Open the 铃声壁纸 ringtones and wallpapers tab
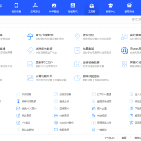141x141 pixels. click(x=54, y=8)
